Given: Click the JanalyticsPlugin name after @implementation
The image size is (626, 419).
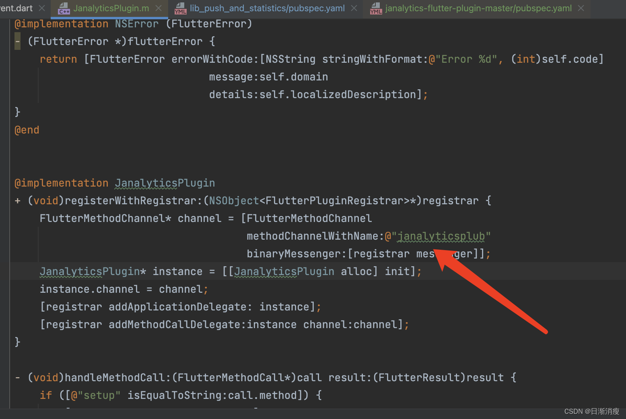Looking at the screenshot, I should (x=165, y=183).
